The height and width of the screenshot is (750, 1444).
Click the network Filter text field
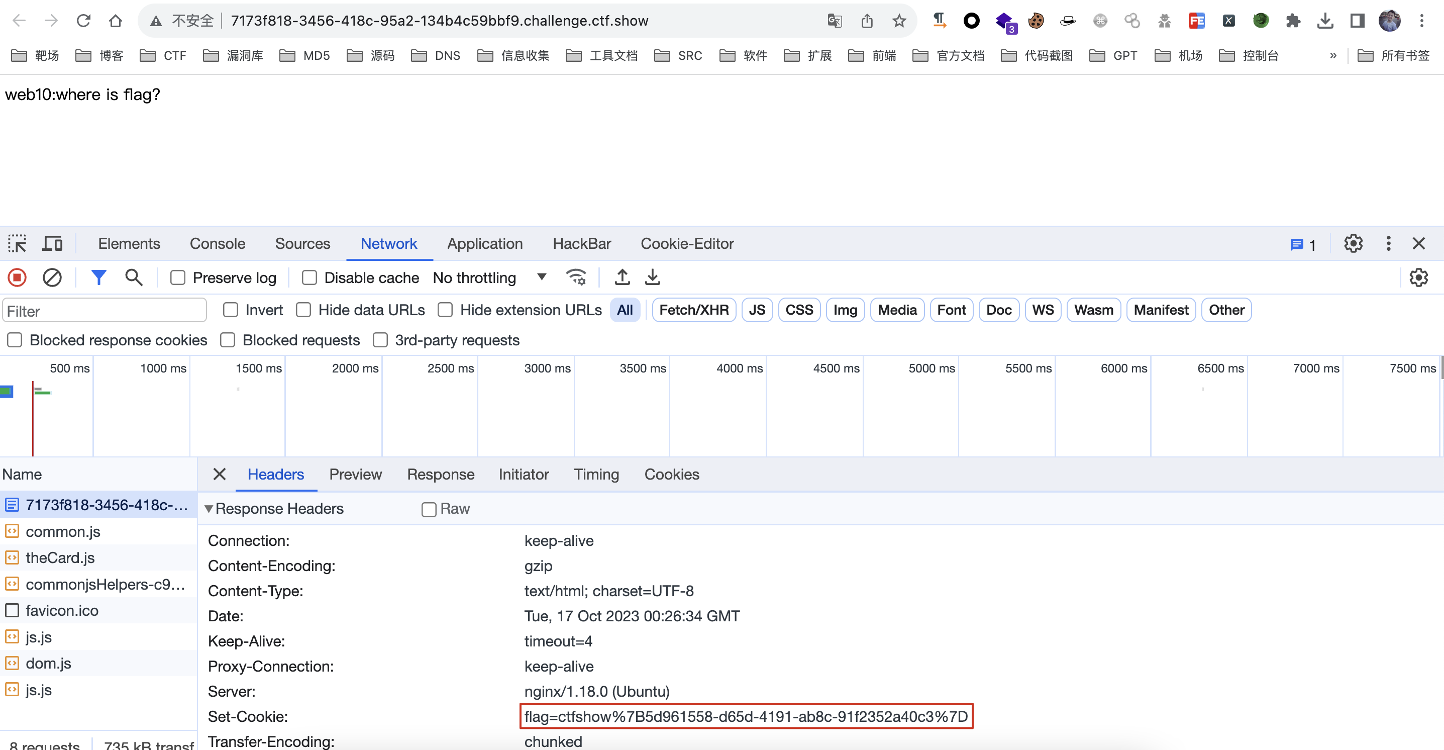[105, 311]
